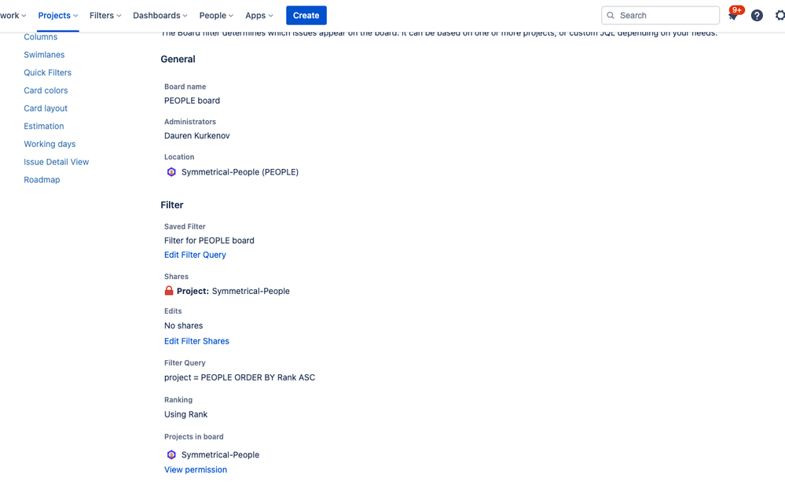Expand the Dashboards dropdown menu
Screen dimensions: 785x485
160,16
